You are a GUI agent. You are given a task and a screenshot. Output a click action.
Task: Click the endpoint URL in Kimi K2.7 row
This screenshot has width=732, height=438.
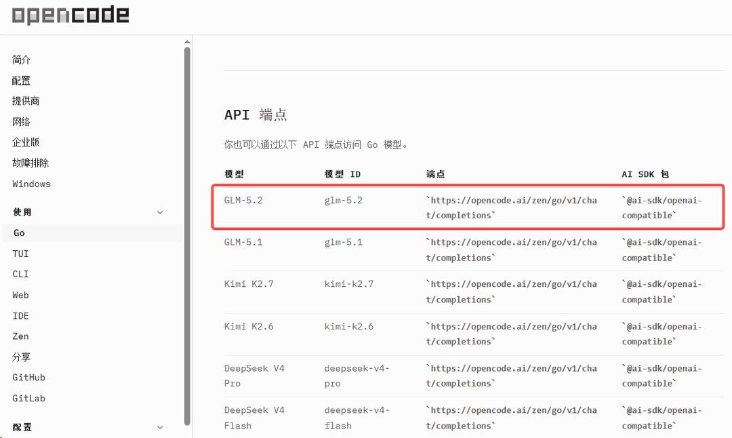coord(511,292)
